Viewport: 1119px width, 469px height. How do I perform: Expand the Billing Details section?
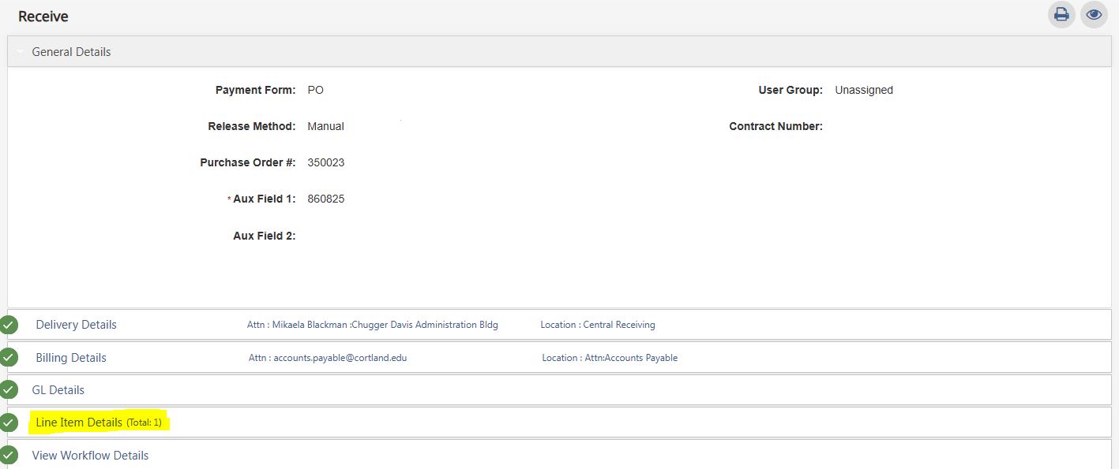pos(71,358)
